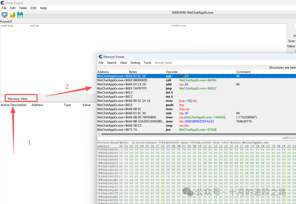Click the save floppy disk icon
This screenshot has width=296, height=204.
point(20,15)
